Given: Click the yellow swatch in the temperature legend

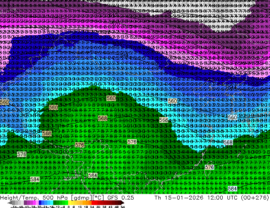Looking at the screenshot, I should (x=69, y=203).
